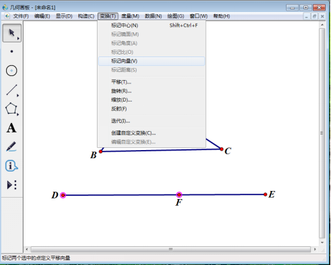331x265 pixels.
Task: Choose 标记中心(N) menu entry
Action: 151,26
